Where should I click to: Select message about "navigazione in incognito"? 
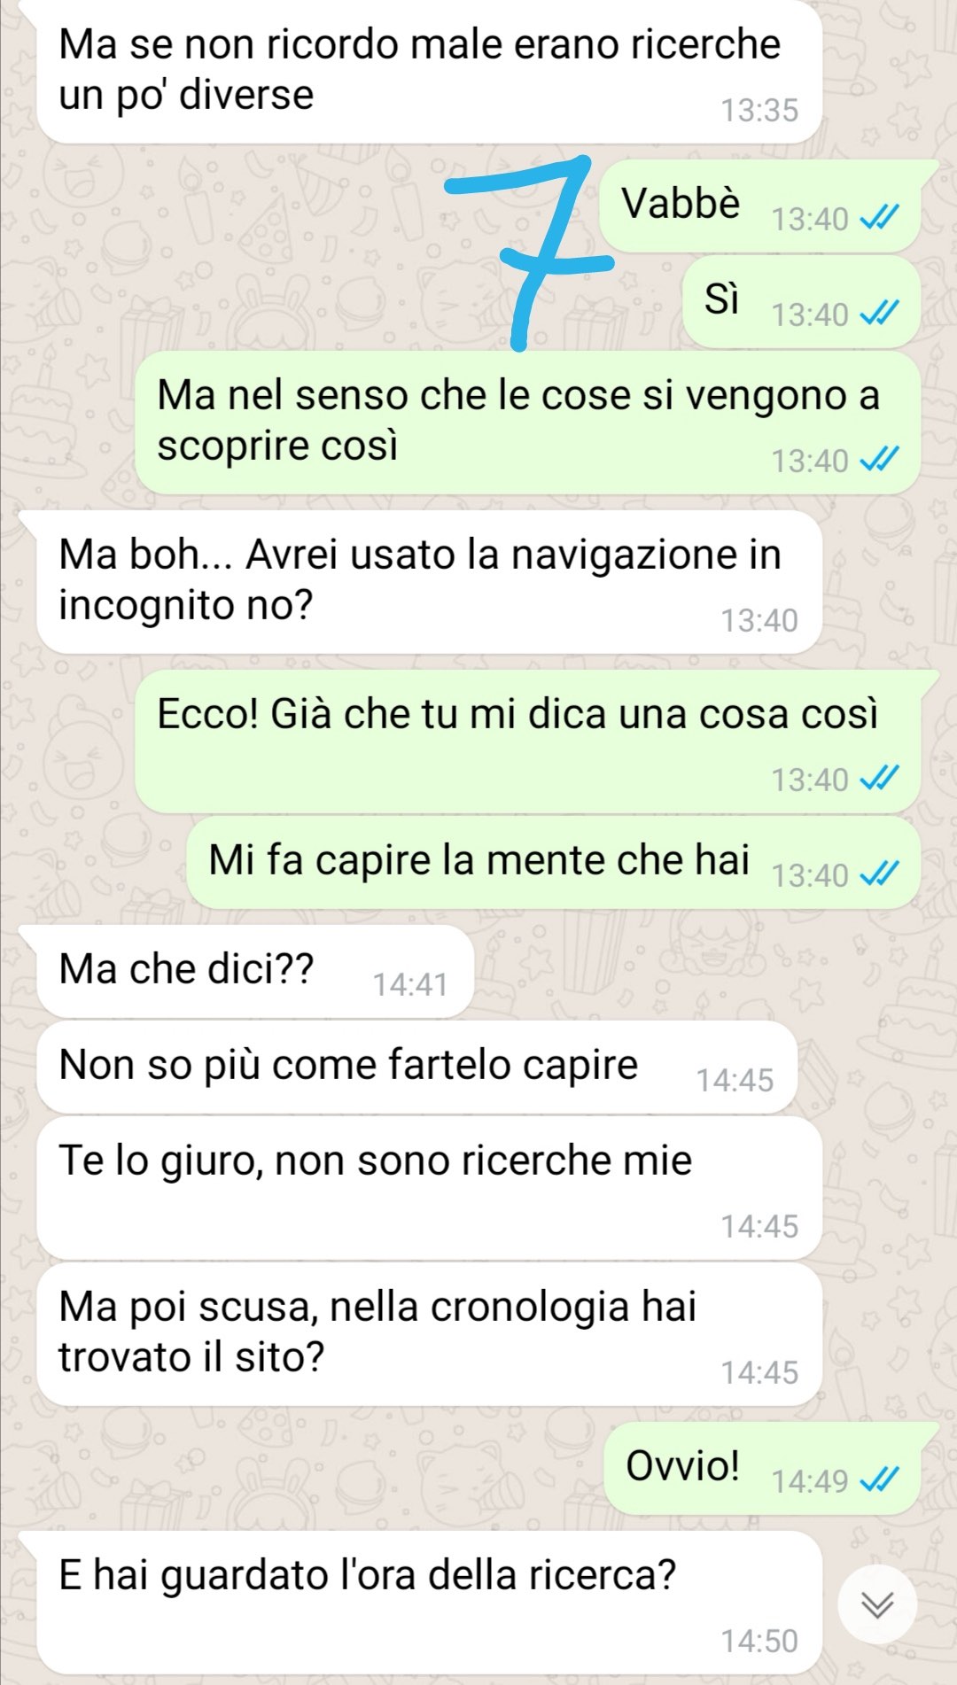click(x=430, y=582)
